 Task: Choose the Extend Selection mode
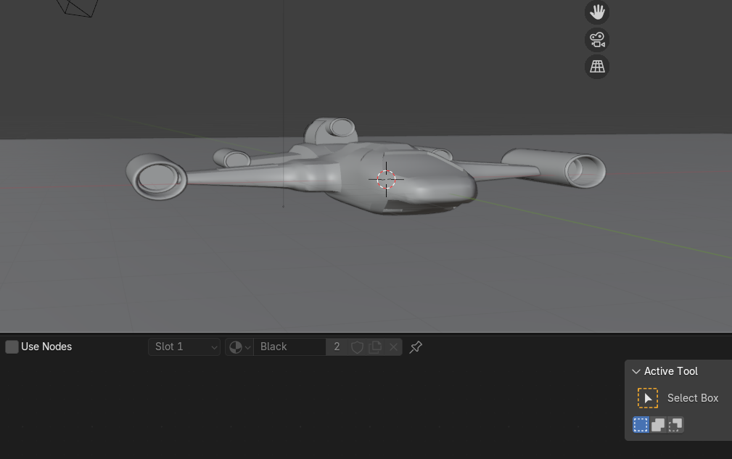point(658,425)
